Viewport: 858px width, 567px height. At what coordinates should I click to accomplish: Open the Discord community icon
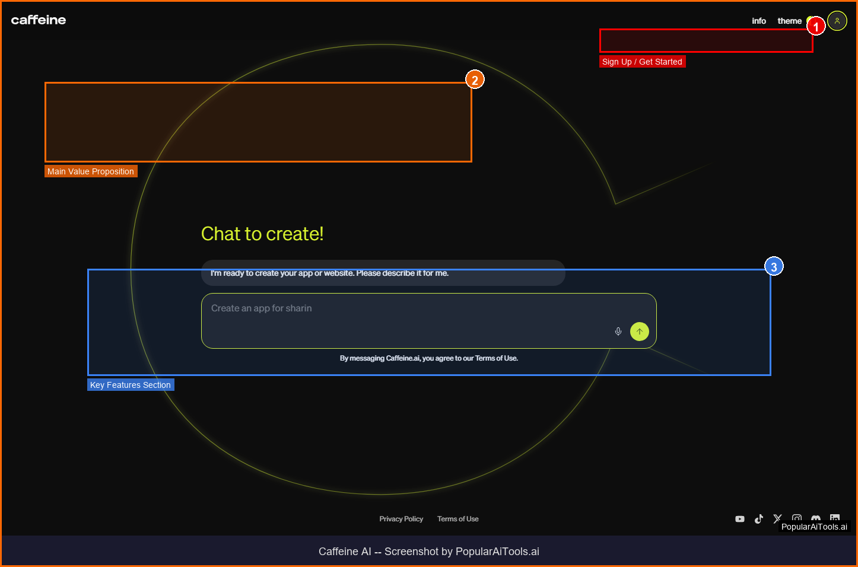(816, 518)
